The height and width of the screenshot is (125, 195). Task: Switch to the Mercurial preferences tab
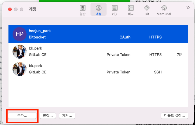pyautogui.click(x=164, y=10)
